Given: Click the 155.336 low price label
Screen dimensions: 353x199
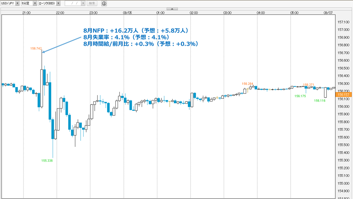Looking at the screenshot, I should 47,161.
